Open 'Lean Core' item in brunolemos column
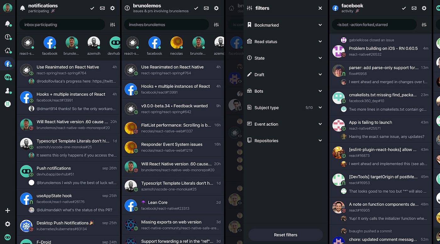440x244 pixels. coord(173,205)
